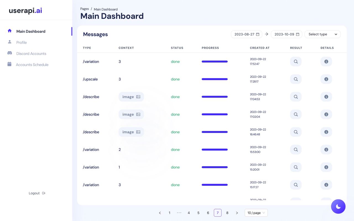Select the Discord Accounts icon

tap(9, 53)
